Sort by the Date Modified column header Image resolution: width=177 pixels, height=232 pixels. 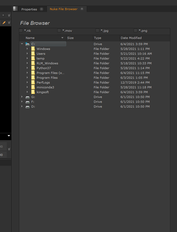click(131, 38)
